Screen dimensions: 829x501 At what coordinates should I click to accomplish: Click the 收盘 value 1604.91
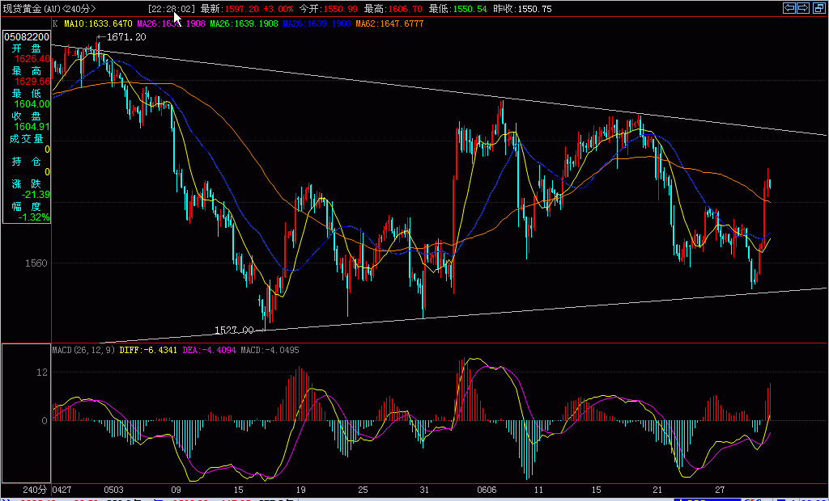tap(32, 127)
